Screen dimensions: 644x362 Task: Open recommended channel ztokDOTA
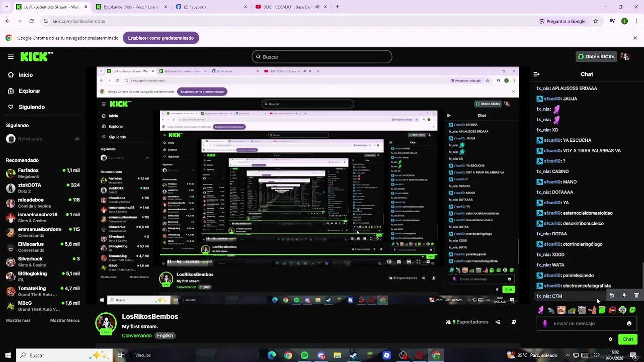pos(43,188)
